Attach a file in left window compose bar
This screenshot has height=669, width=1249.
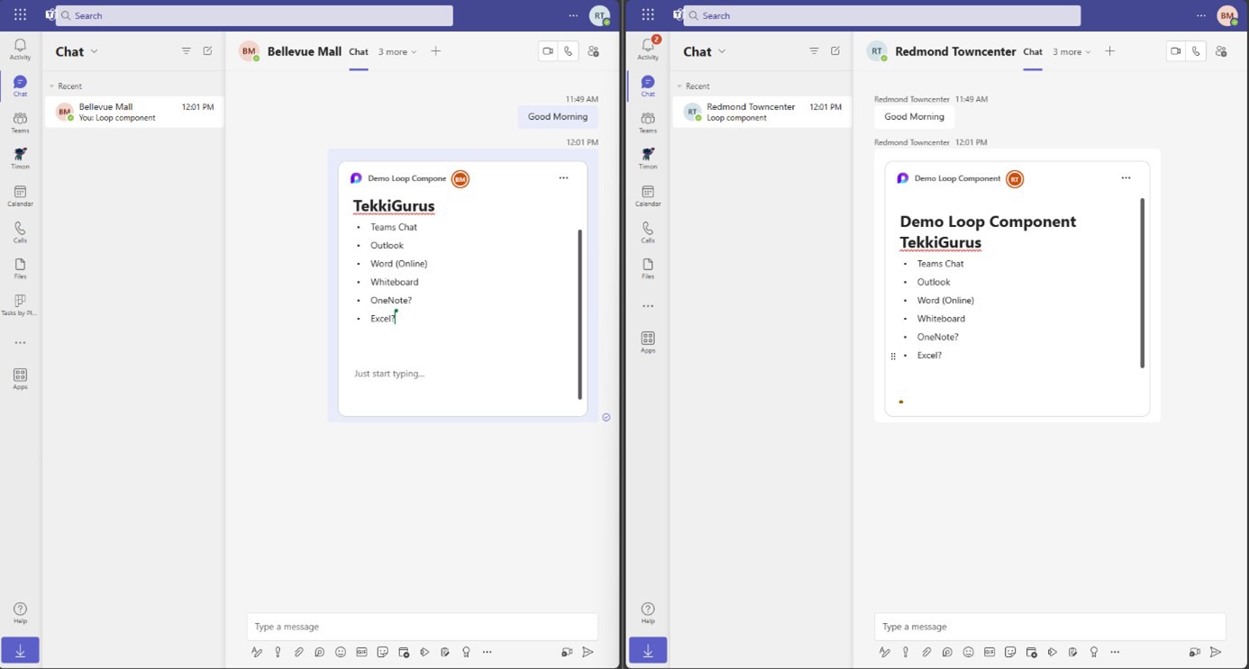[x=298, y=652]
